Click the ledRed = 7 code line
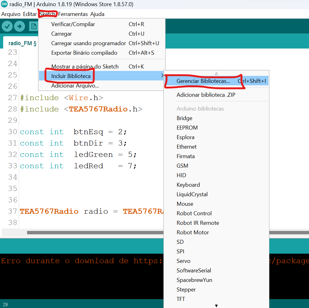This screenshot has width=309, height=308. tap(78, 166)
